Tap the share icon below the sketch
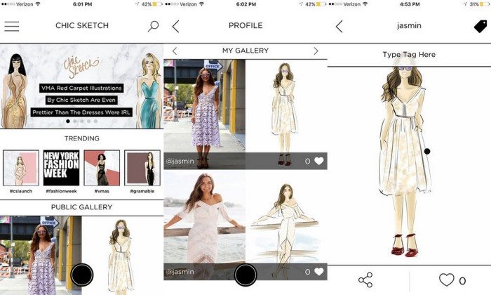The width and height of the screenshot is (491, 295). 365,280
